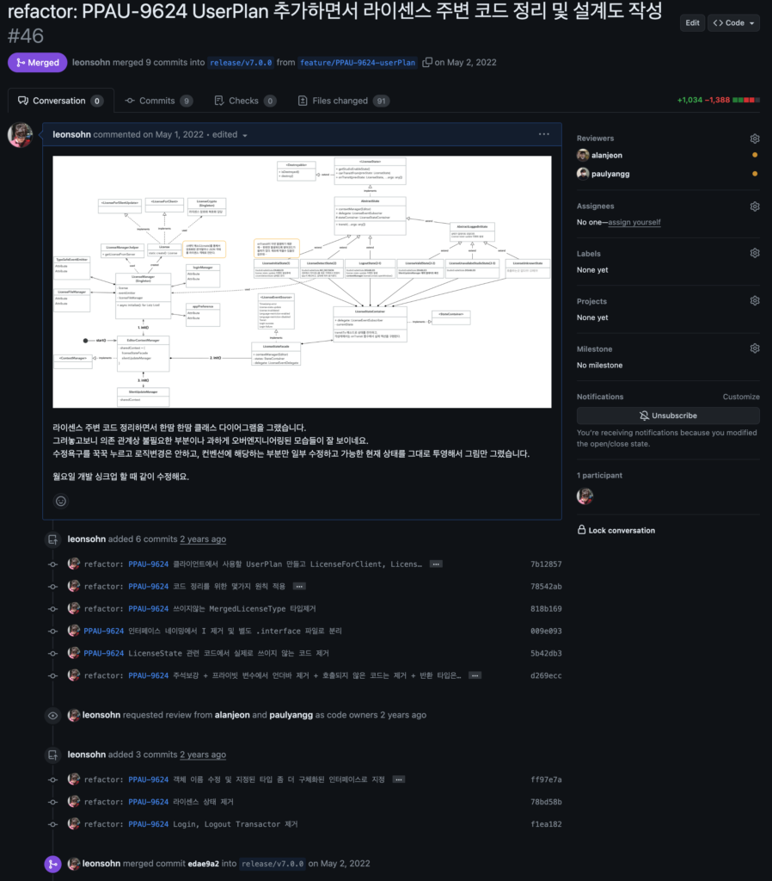Open the Code dropdown button
The width and height of the screenshot is (772, 881).
[x=732, y=23]
